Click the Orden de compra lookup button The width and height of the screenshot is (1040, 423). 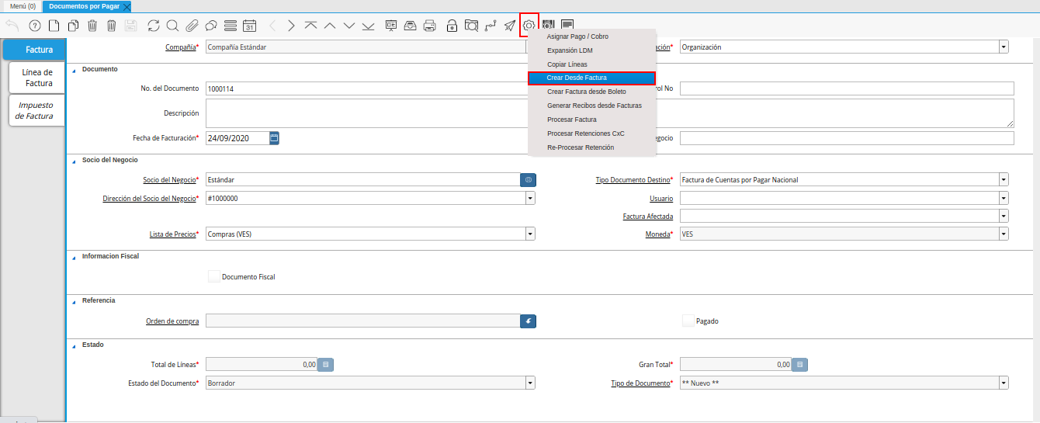pos(528,321)
